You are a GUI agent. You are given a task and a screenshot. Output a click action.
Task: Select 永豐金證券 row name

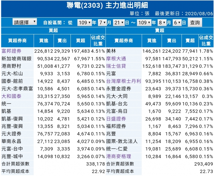tap(119, 89)
